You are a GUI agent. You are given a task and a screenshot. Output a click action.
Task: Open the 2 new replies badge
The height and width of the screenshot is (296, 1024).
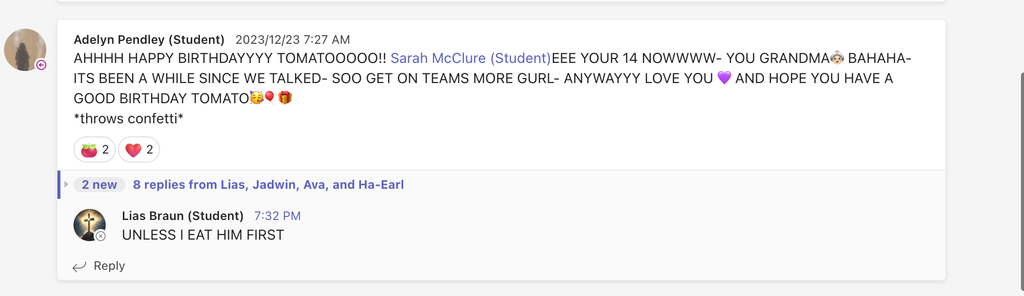click(x=99, y=185)
